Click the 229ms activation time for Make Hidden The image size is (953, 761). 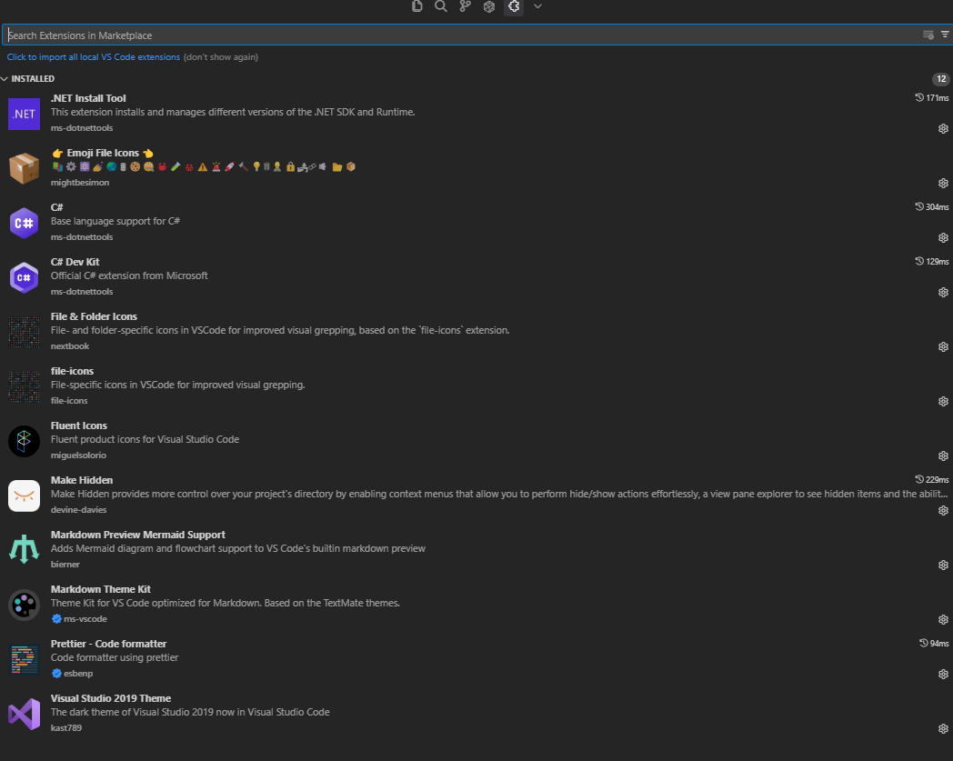tap(932, 480)
